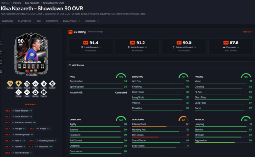
Task: Select the 91.2 LW Inside Forward role chip
Action: coord(19,117)
